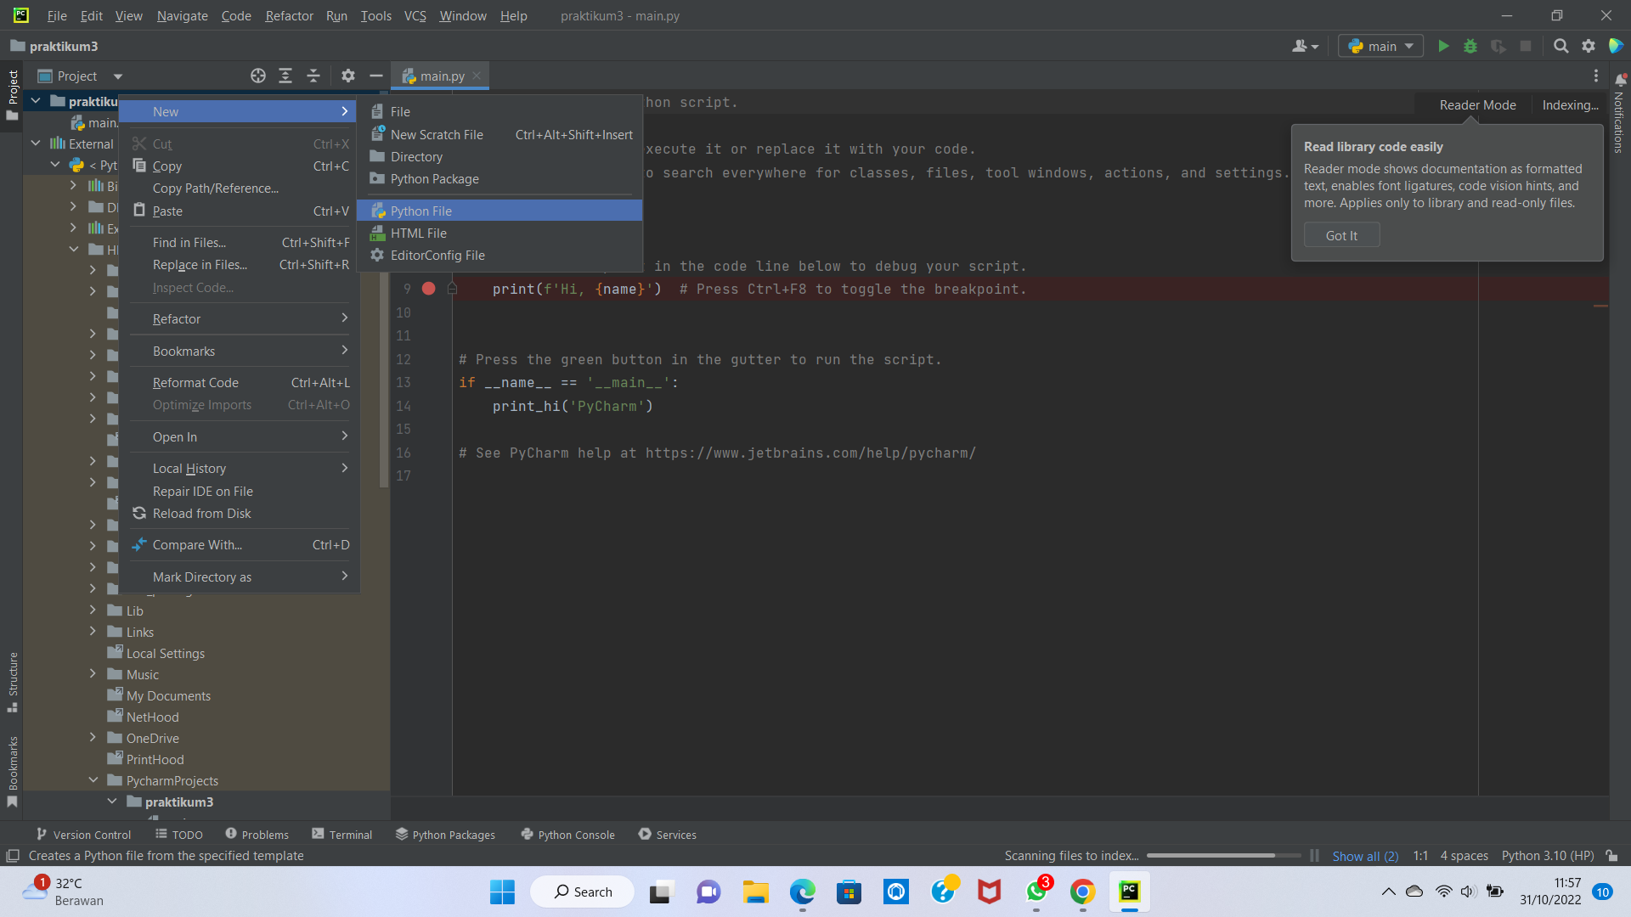Open the Refactor menu
Screen dimensions: 1631x917
[x=289, y=15]
